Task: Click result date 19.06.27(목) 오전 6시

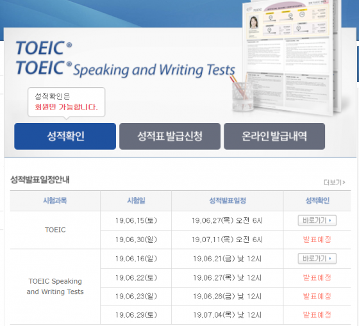Action: [x=227, y=220]
